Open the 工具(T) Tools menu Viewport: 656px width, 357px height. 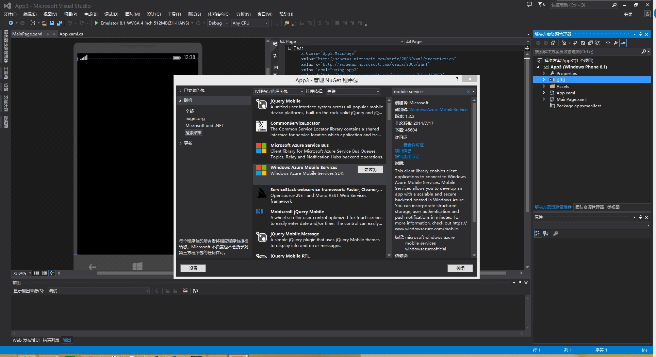174,14
